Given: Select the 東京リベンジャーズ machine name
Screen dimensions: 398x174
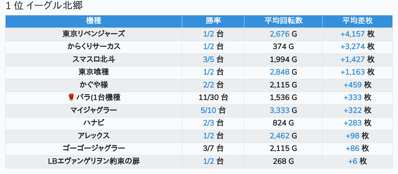Looking at the screenshot, I should 94,34.
